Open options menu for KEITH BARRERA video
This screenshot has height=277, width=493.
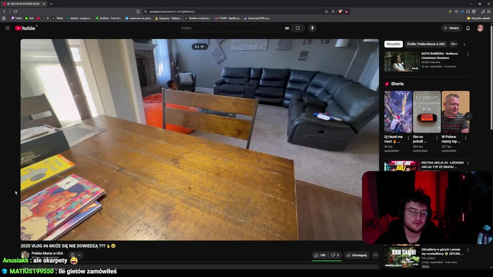468,54
